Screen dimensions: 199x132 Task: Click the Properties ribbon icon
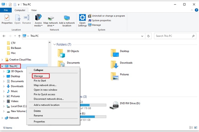[x=7, y=19]
